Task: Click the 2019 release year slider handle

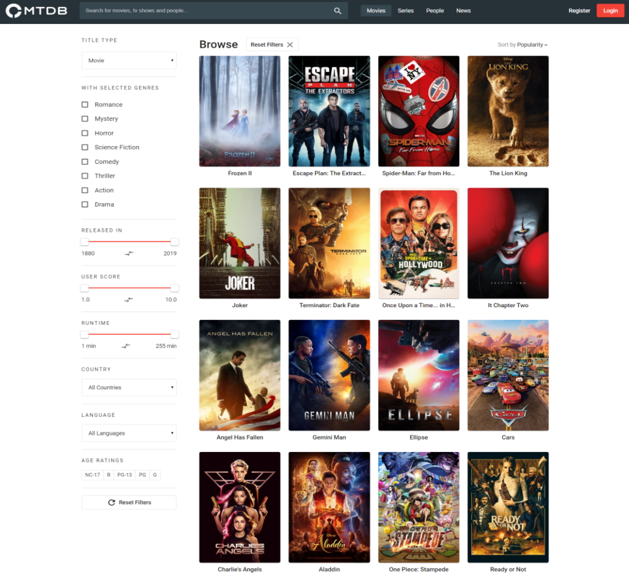Action: click(174, 242)
